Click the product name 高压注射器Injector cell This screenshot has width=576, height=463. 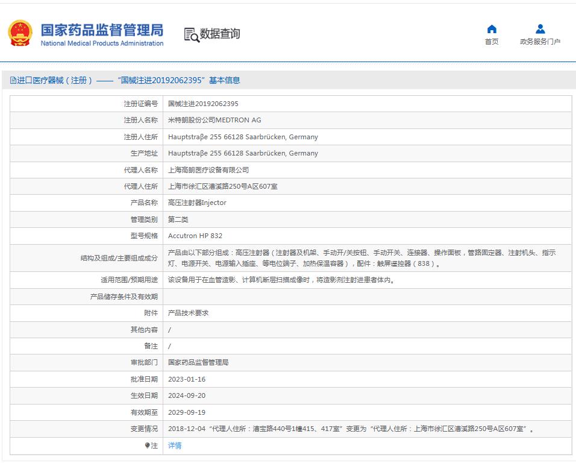pyautogui.click(x=197, y=203)
